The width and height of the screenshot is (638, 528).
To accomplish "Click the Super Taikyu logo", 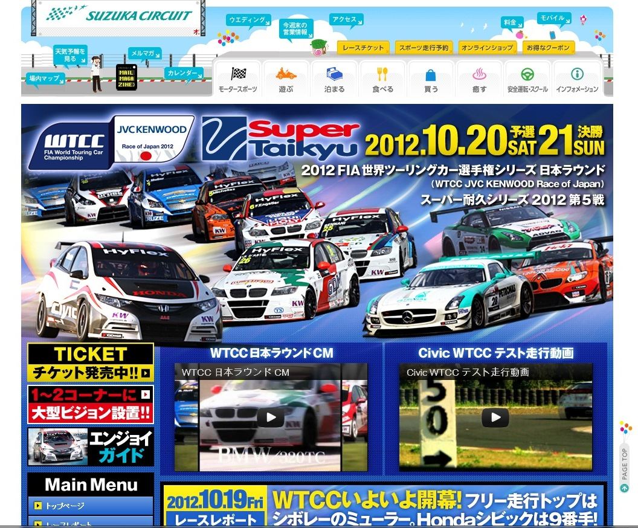I will click(x=281, y=138).
